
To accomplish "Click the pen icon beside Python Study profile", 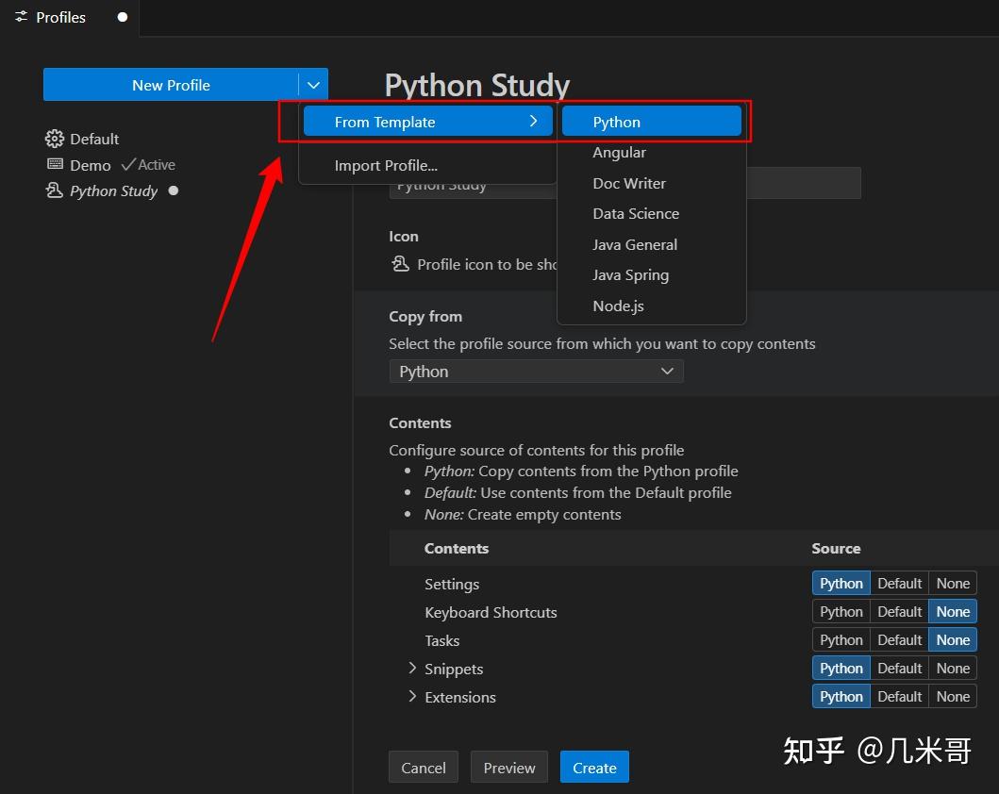I will click(x=54, y=190).
